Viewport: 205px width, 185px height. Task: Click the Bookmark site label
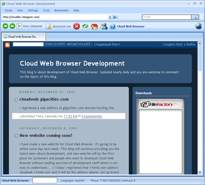point(62,27)
